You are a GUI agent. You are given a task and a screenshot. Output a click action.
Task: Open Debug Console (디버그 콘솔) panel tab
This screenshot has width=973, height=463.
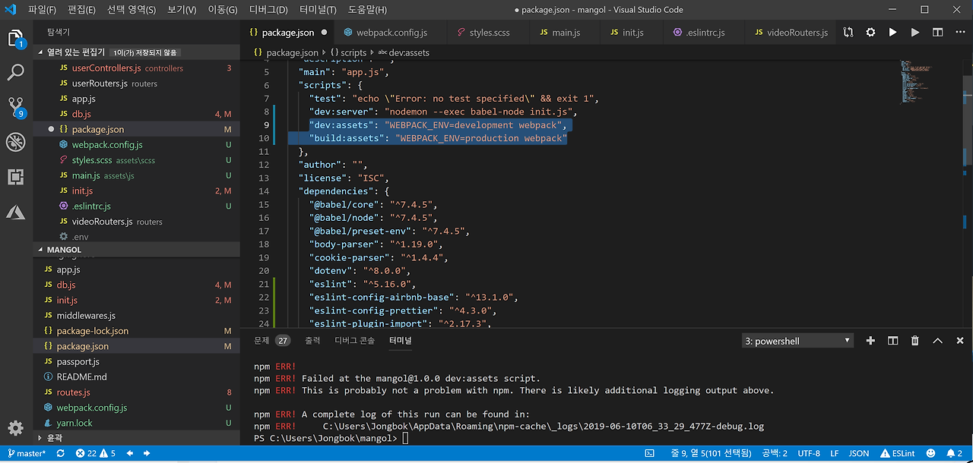coord(354,341)
